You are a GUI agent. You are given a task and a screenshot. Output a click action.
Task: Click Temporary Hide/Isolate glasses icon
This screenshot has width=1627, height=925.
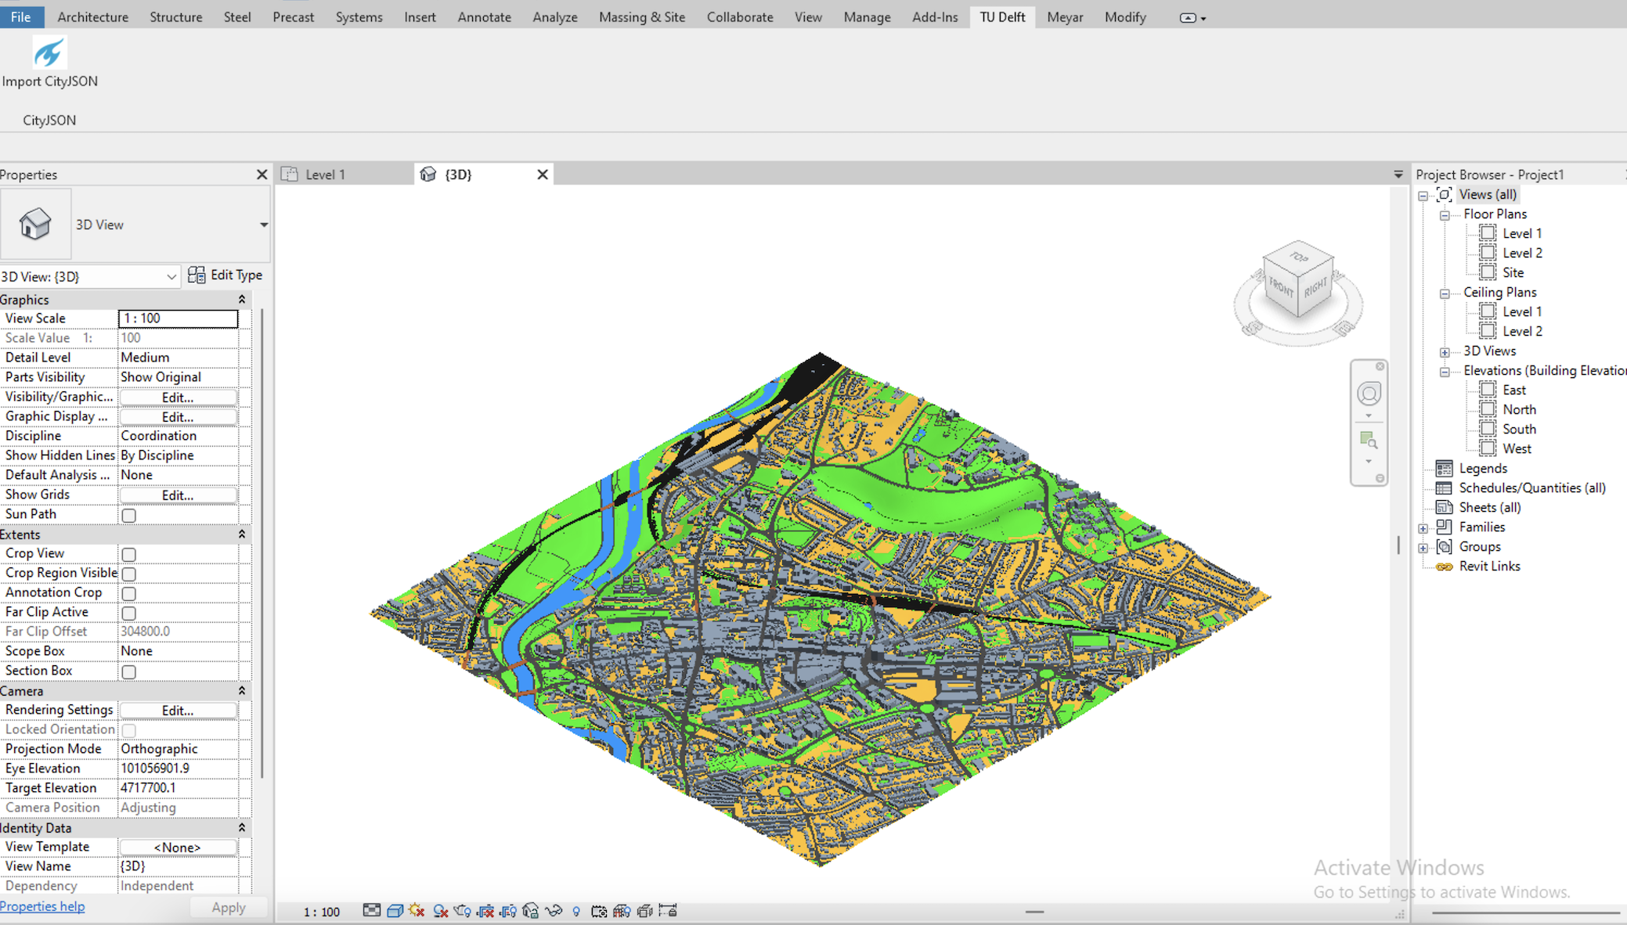point(554,911)
